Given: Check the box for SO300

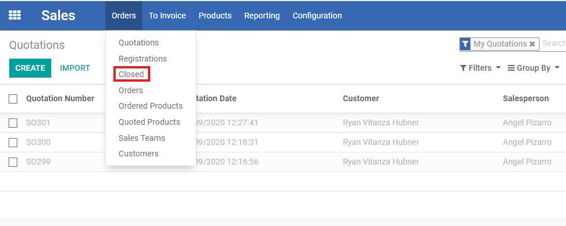Looking at the screenshot, I should click(x=13, y=143).
